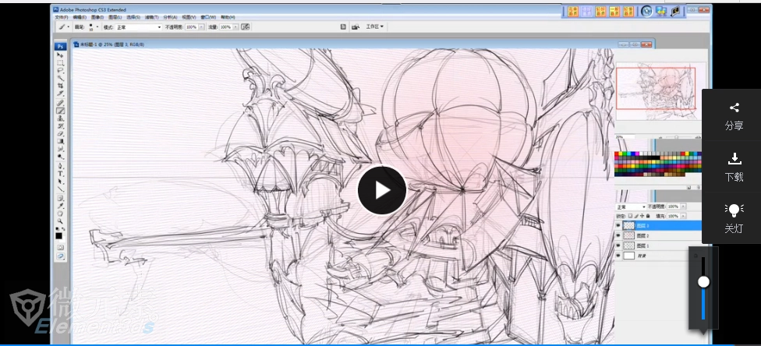Click the volume slider handle

pos(703,281)
